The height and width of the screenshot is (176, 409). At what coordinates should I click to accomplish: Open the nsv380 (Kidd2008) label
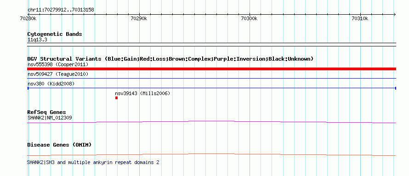coord(51,84)
